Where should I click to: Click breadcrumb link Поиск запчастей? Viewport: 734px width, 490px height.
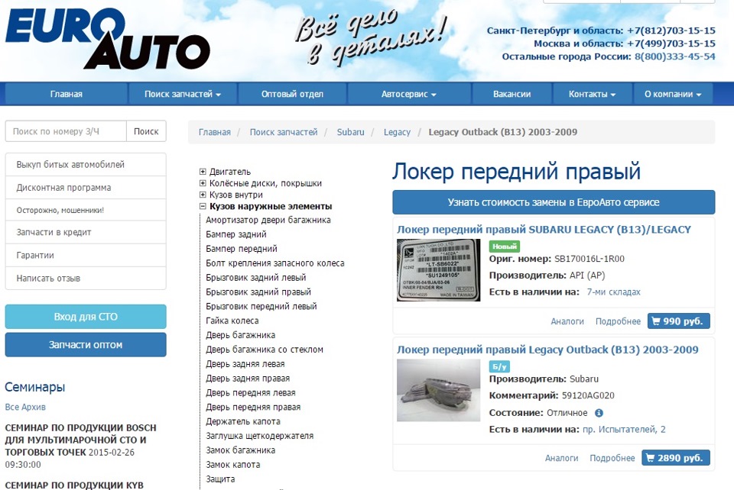coord(284,132)
